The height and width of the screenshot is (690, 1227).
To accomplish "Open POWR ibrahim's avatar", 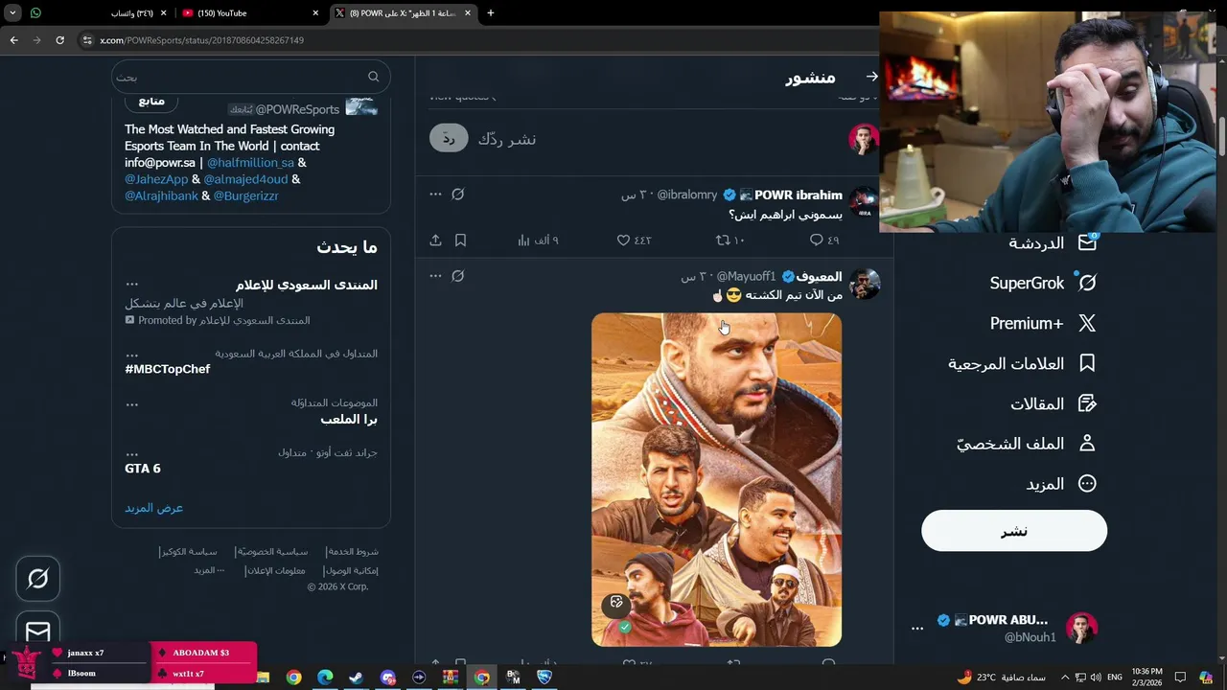I will click(x=864, y=201).
